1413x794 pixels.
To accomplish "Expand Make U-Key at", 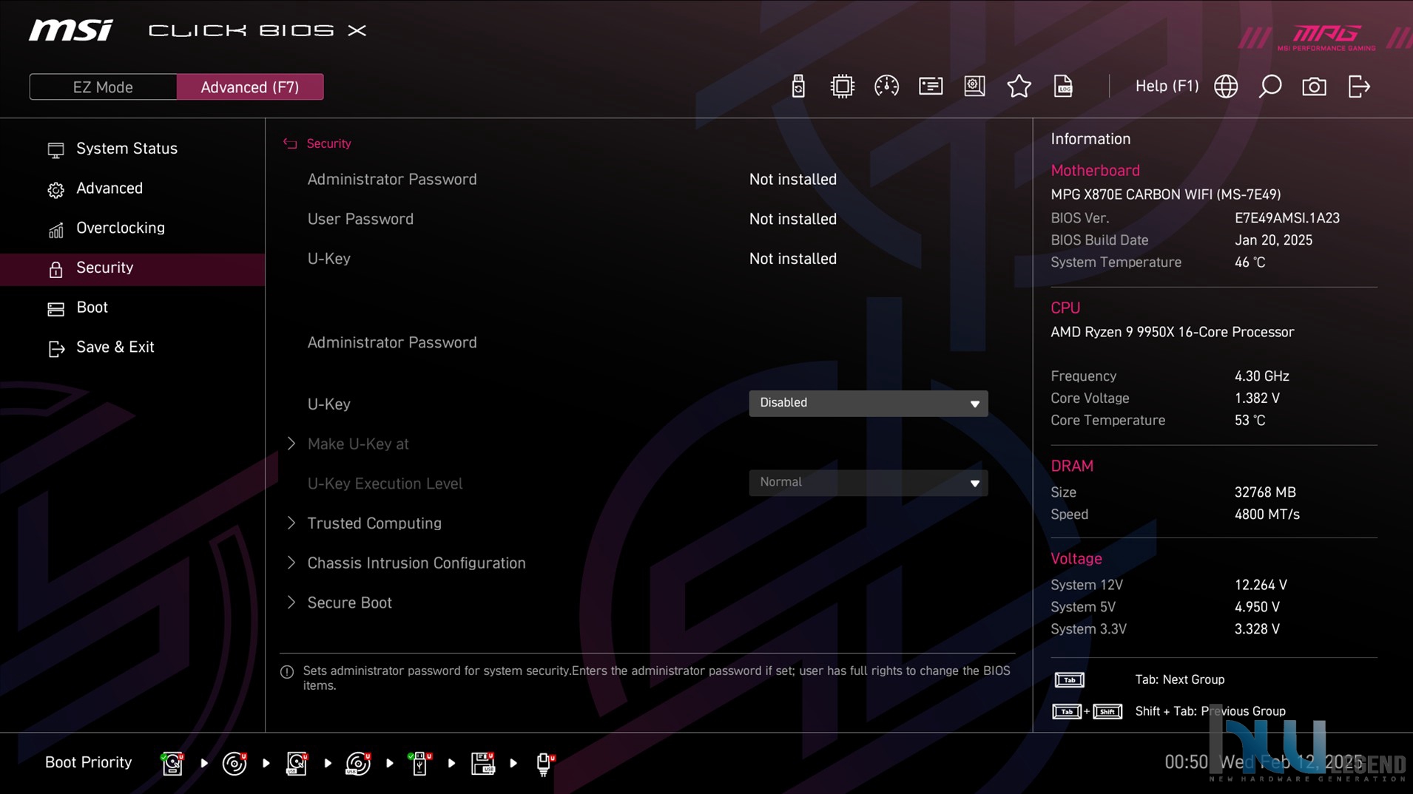I will click(358, 444).
